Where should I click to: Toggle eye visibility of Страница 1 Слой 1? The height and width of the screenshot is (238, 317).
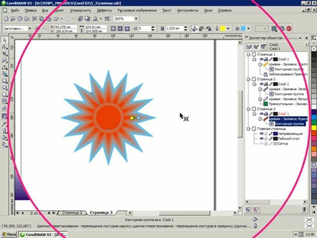tap(261, 59)
